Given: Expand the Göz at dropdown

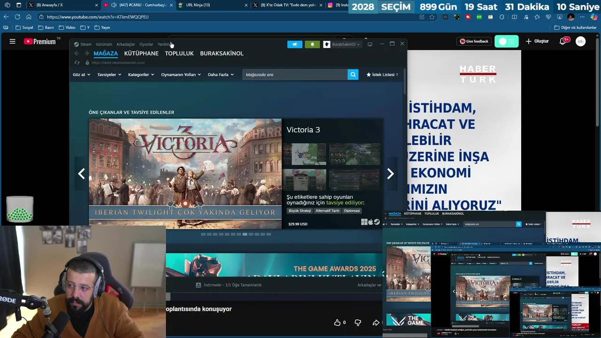Looking at the screenshot, I should [x=81, y=75].
